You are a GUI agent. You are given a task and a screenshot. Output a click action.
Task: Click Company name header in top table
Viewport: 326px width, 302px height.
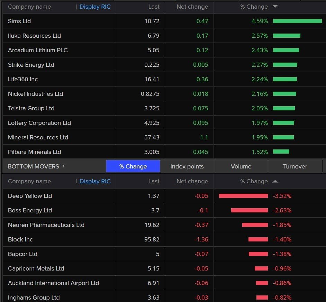tap(29, 7)
